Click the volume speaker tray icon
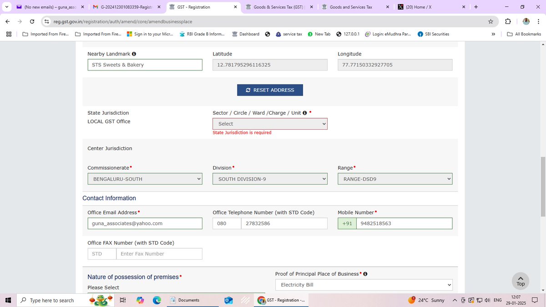The height and width of the screenshot is (307, 546). (x=487, y=300)
